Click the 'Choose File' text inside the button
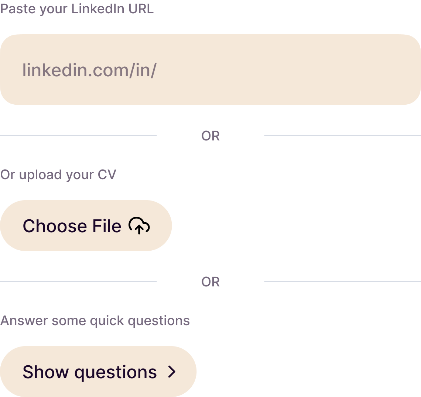 click(72, 226)
